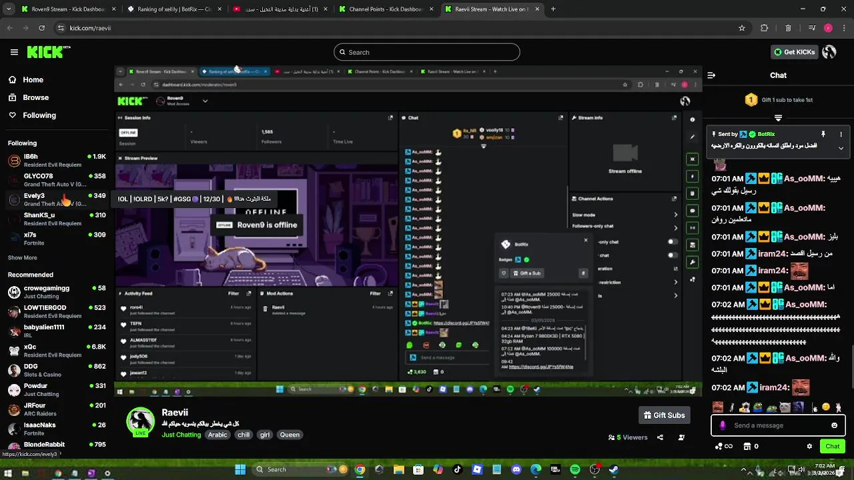Open Spotify from the taskbar
This screenshot has height=480, width=854.
575,469
